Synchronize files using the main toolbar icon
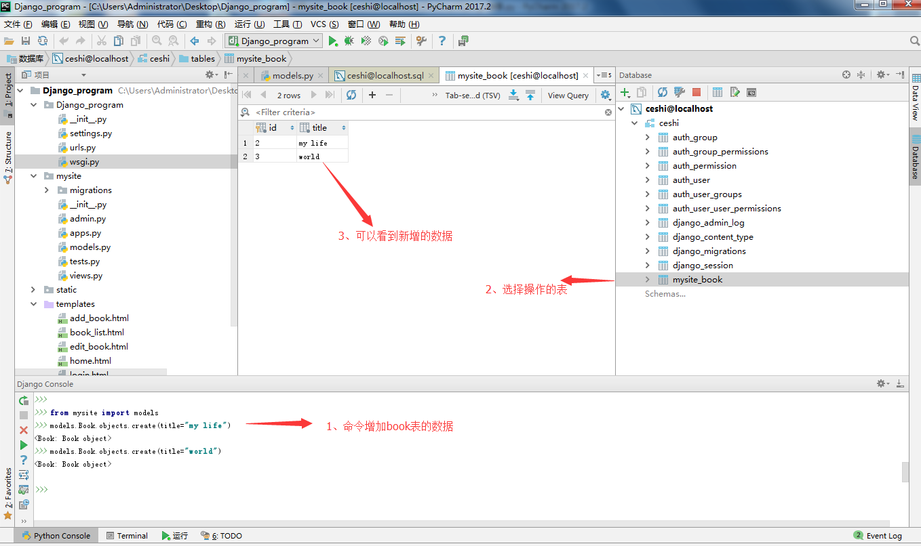The width and height of the screenshot is (921, 546). click(x=43, y=41)
